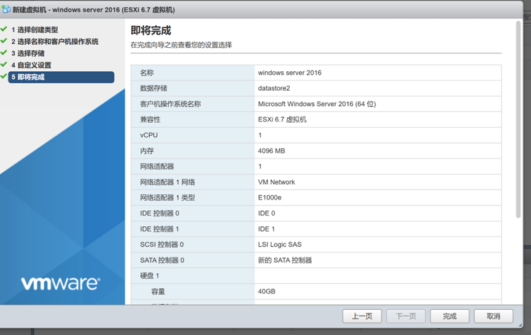Click the IDE 控制器 1 label
Viewport: 531px width, 335px height.
[160, 229]
